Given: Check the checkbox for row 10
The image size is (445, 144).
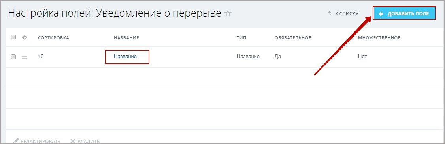Looking at the screenshot, I should coord(13,57).
